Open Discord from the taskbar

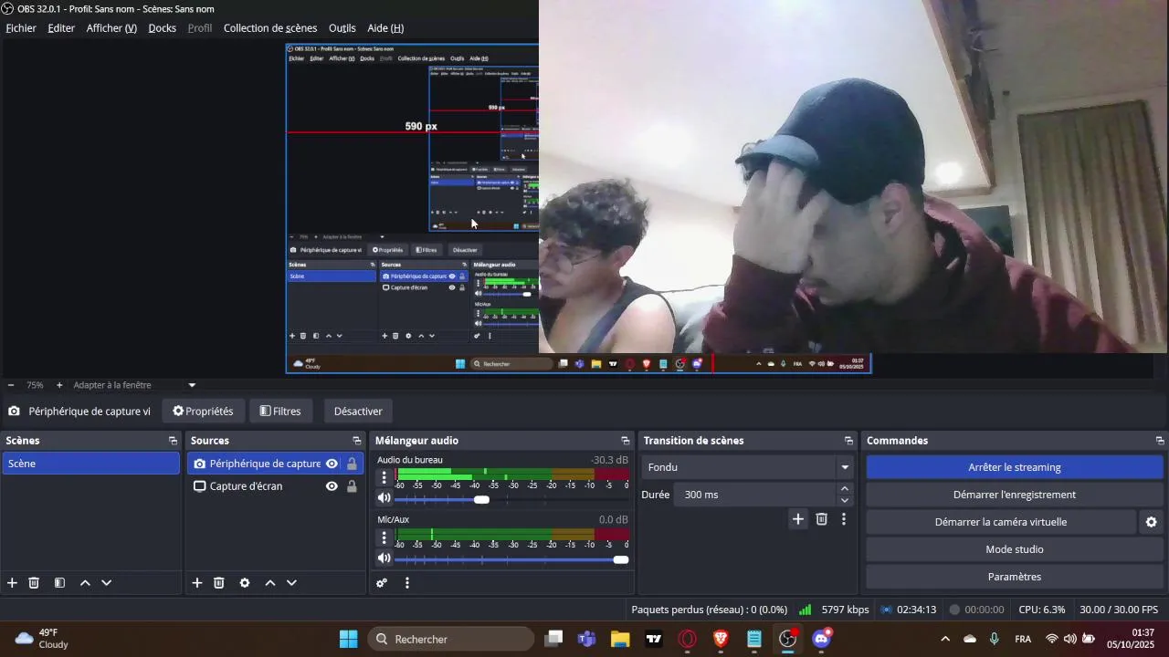pos(822,639)
